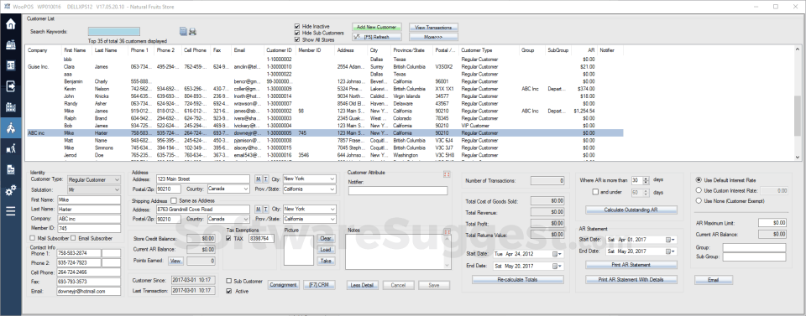Expand the hamburger menu in sidebar
This screenshot has height=316, width=806.
click(10, 211)
